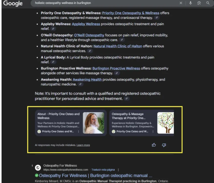Image resolution: width=214 pixels, height=183 pixels.
Task: Open the Awakening Health link
Action: [87, 79]
